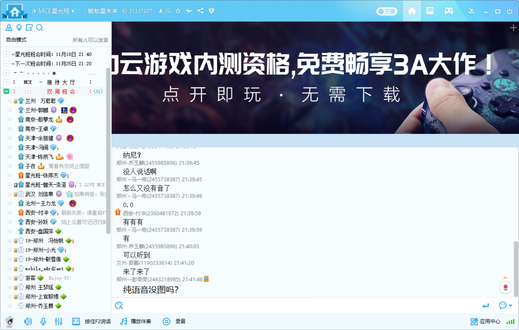Open the game controller tab
The image size is (519, 330).
[449, 11]
